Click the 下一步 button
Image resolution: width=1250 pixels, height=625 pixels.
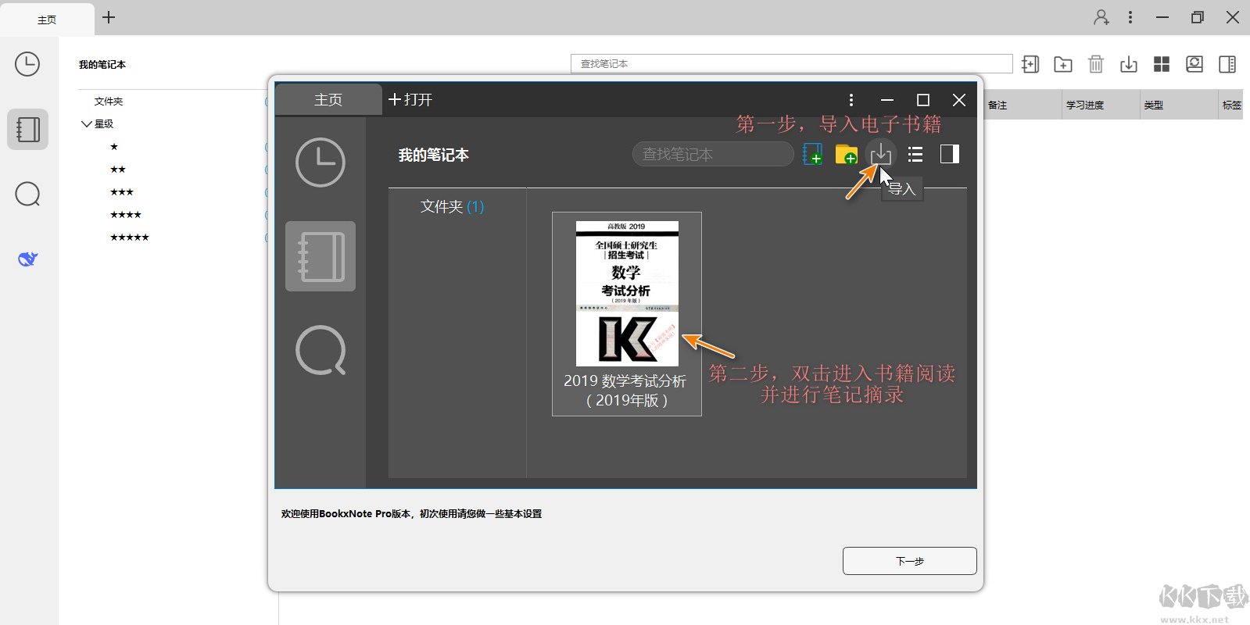(x=909, y=561)
